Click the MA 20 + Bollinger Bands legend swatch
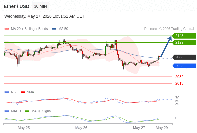The width and height of the screenshot is (197, 133). [x=7, y=29]
